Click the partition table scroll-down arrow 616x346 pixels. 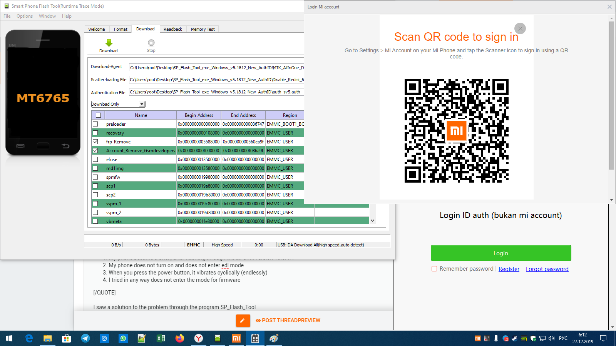372,221
